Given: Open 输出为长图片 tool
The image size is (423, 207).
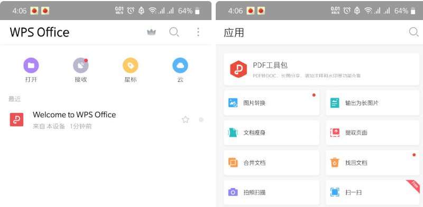Looking at the screenshot, I should coord(373,103).
